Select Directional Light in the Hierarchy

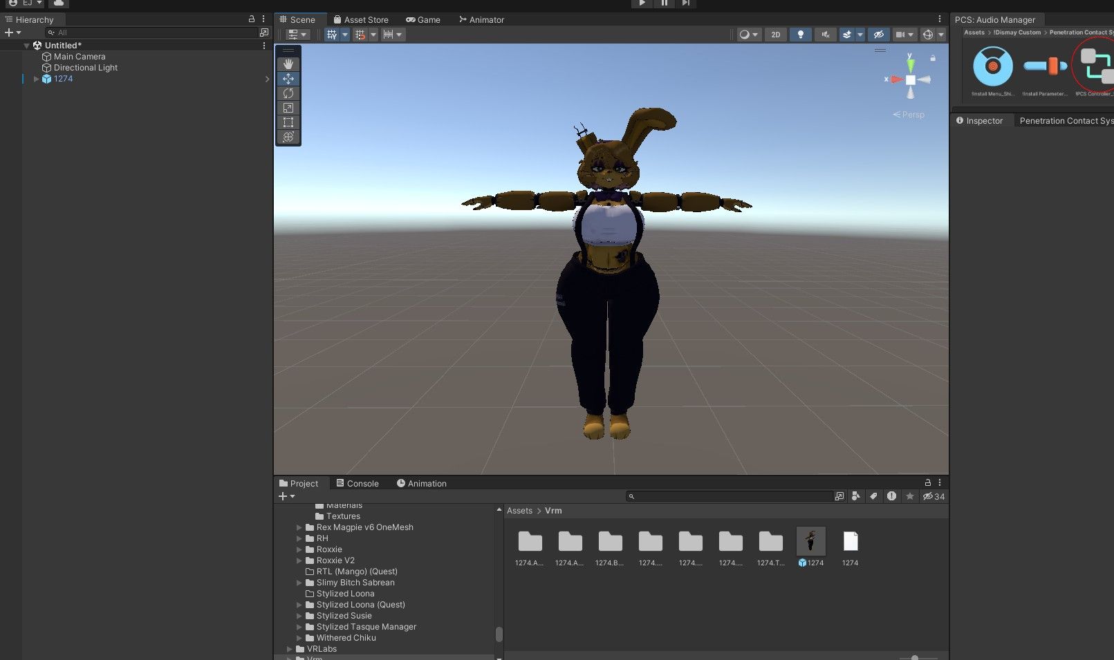tap(86, 68)
